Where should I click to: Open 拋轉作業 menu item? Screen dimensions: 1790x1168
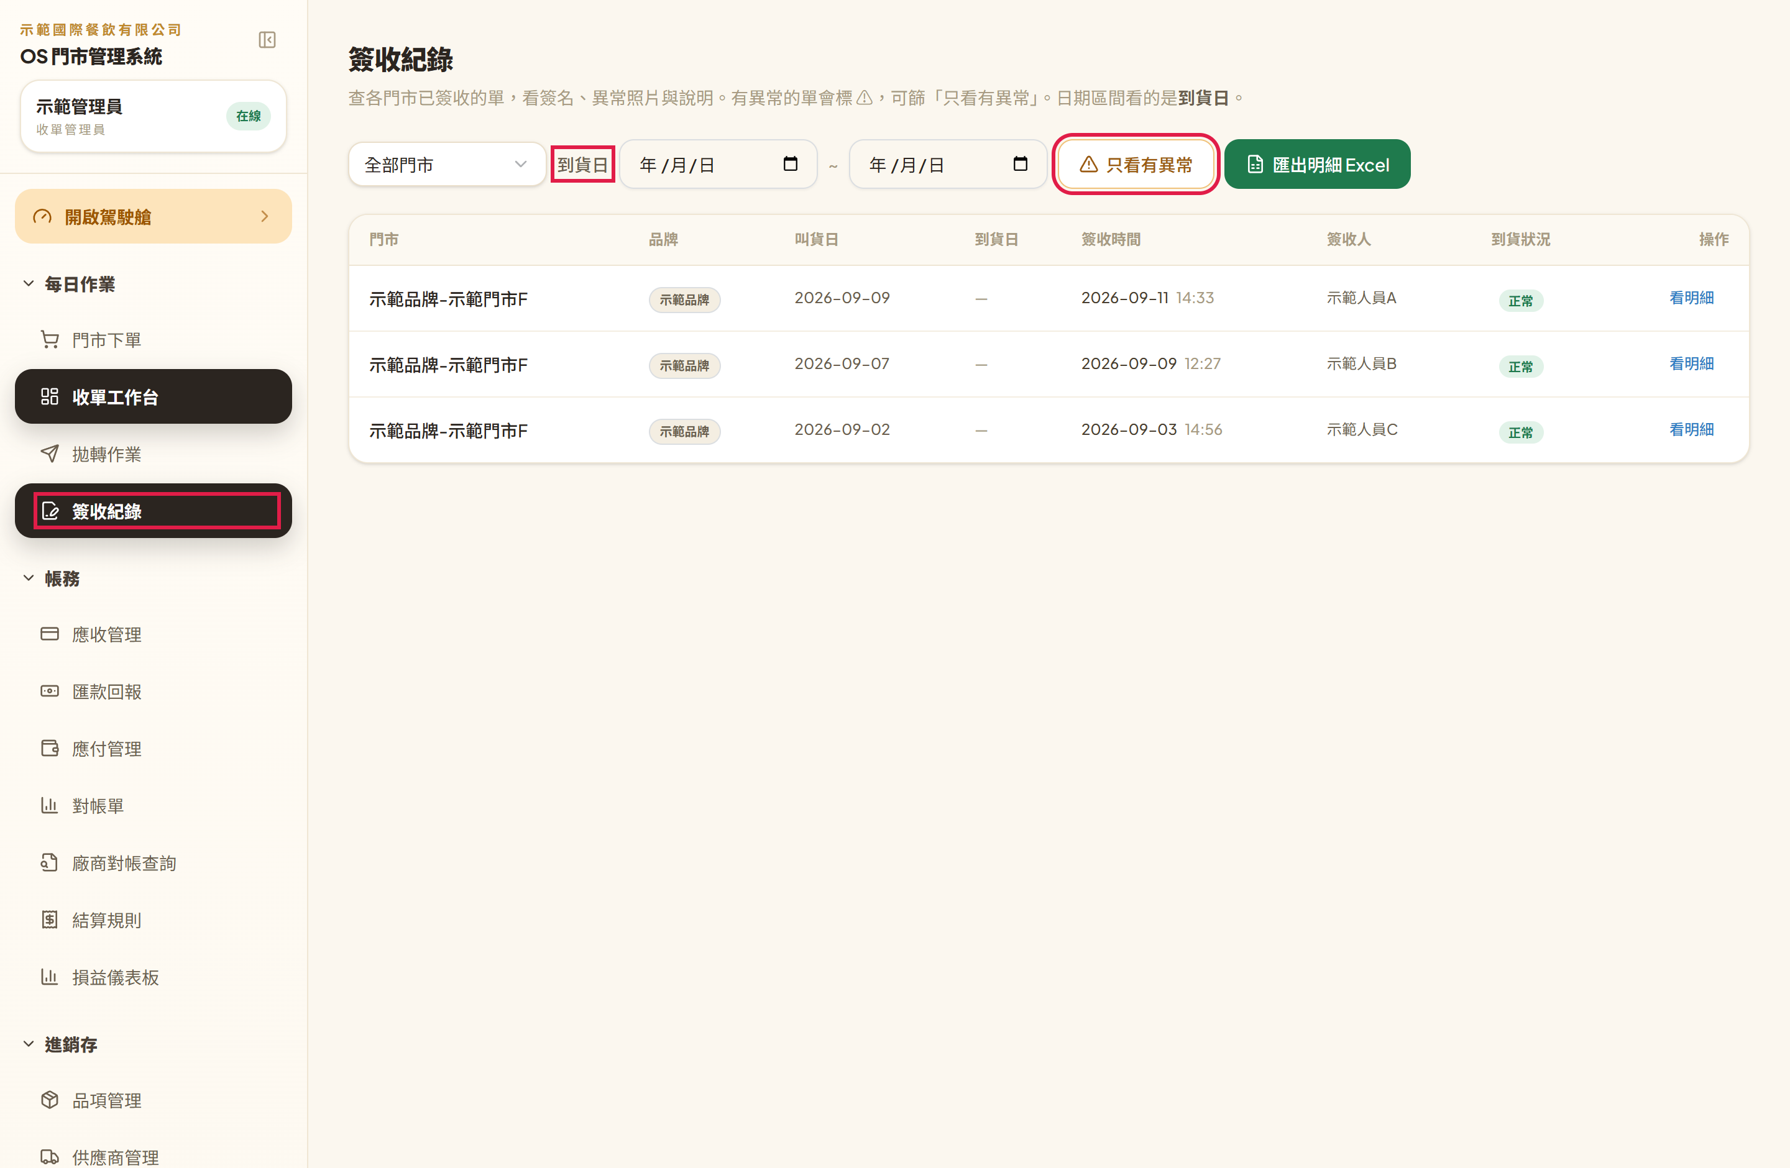click(x=154, y=453)
